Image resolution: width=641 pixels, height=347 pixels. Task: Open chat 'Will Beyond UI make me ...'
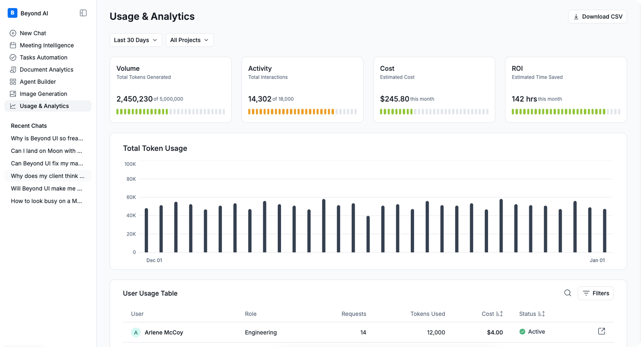[x=48, y=189]
